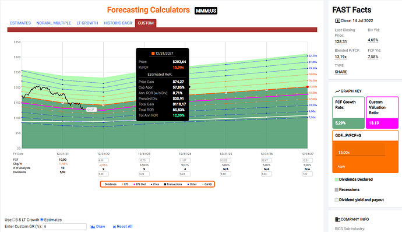Click the Reset All X icon
This screenshot has height=232, width=402.
114,227
